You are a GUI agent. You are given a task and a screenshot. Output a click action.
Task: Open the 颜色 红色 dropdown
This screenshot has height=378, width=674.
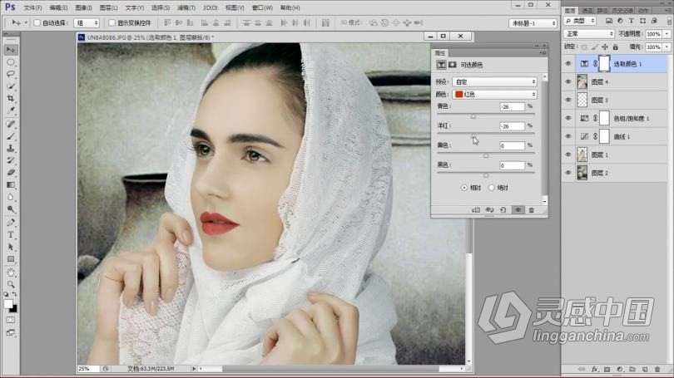494,95
